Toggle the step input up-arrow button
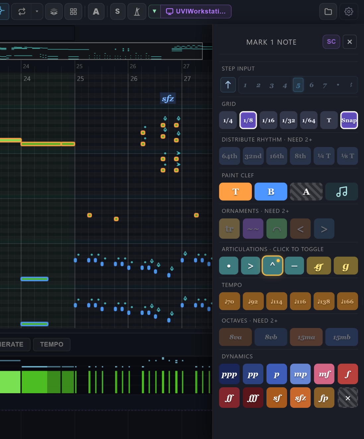This screenshot has height=439, width=364. point(228,85)
